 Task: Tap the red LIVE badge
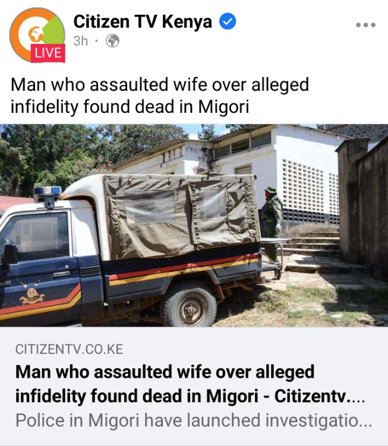tap(48, 53)
